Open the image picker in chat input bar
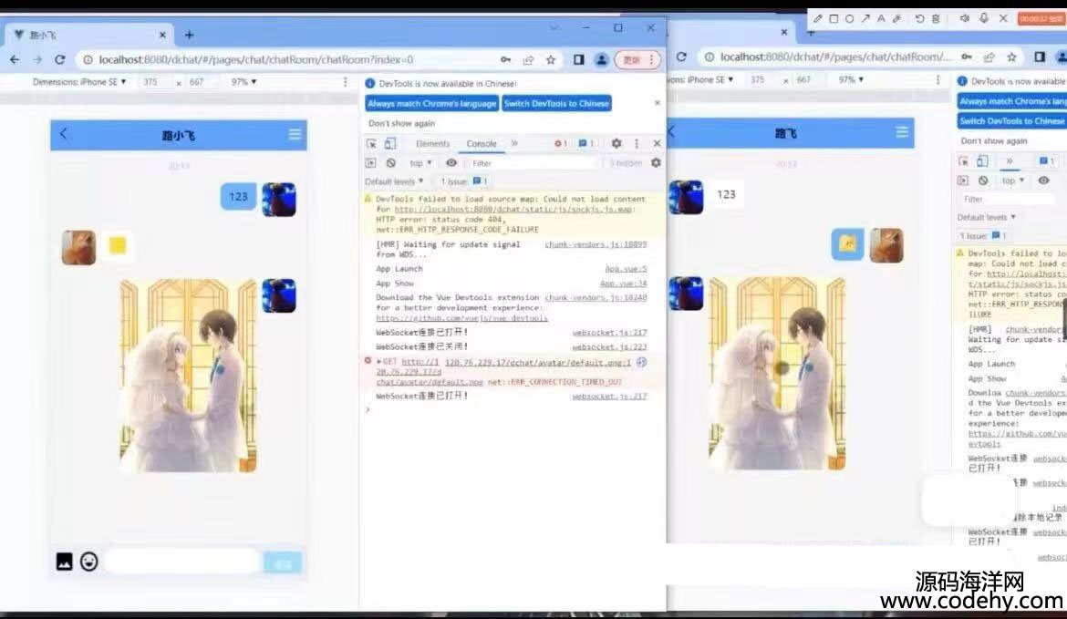The height and width of the screenshot is (619, 1067). [x=64, y=562]
